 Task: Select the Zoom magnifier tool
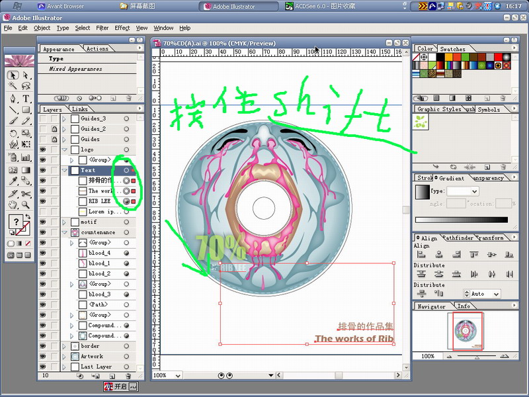pos(26,204)
